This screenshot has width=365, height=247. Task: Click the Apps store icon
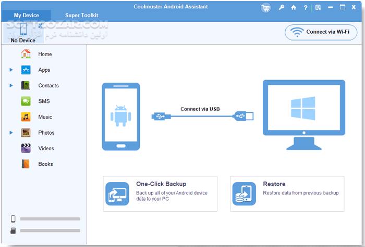pos(26,70)
